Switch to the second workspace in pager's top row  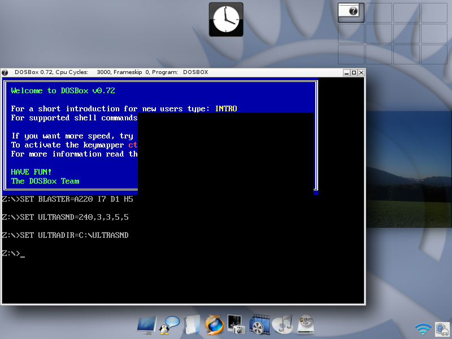coord(379,12)
